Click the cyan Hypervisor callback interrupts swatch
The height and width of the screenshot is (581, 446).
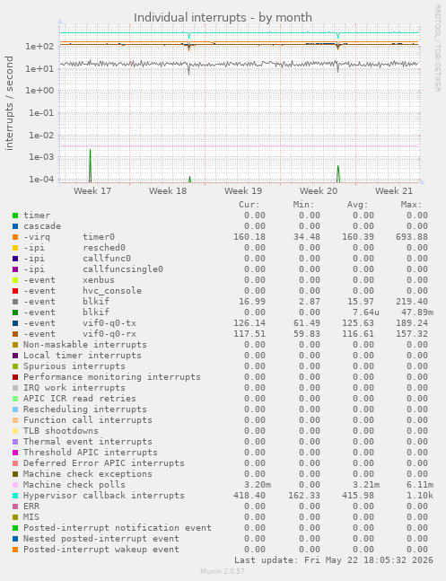click(15, 496)
